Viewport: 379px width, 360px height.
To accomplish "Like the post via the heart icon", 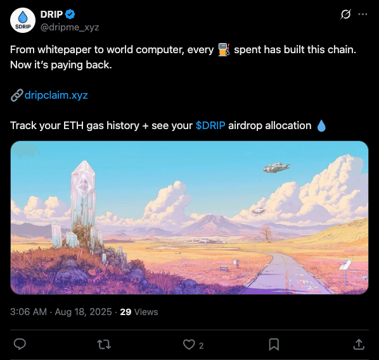I will [189, 345].
